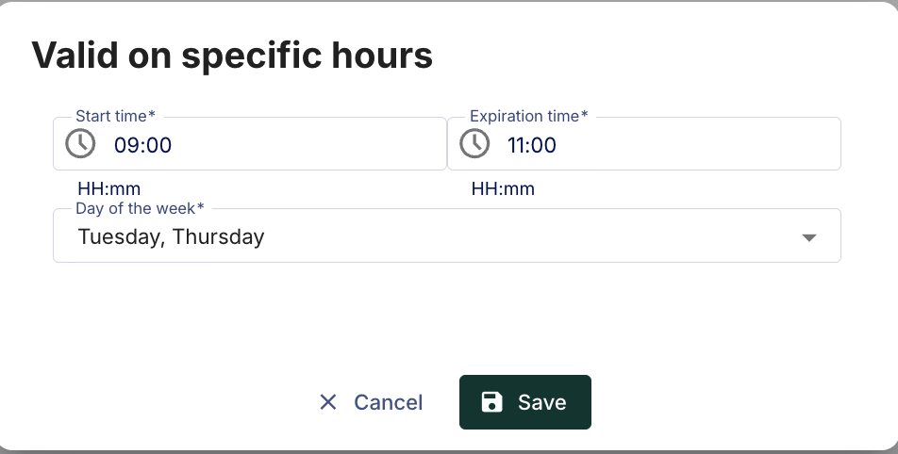The width and height of the screenshot is (898, 454).
Task: Select the Tuesday, Thursday selected value text
Action: click(172, 236)
